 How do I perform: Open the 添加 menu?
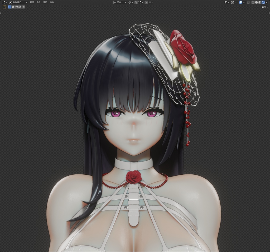(45, 2)
